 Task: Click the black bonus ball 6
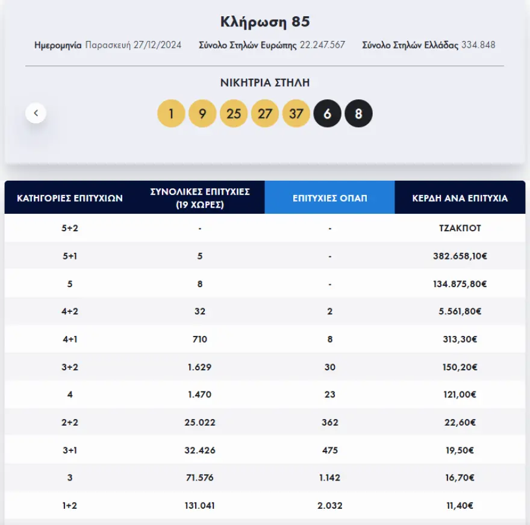point(327,113)
